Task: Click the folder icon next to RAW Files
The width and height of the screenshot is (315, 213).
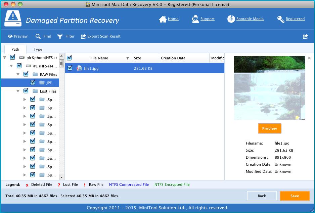Action: click(x=35, y=74)
